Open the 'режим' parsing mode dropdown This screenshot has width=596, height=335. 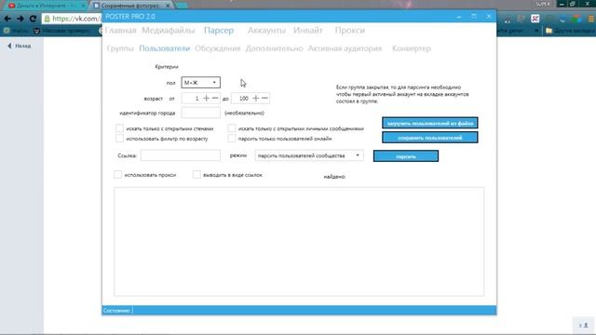[309, 155]
